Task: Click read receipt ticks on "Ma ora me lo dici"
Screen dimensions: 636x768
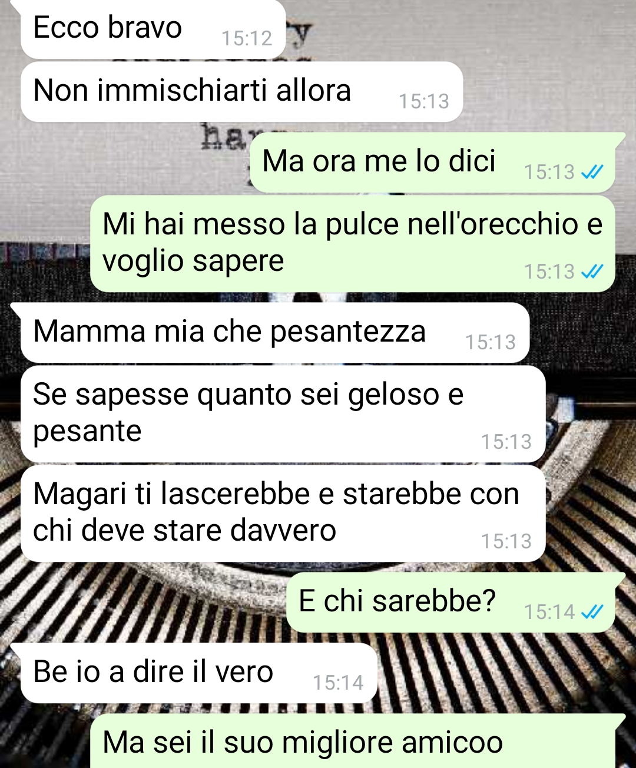Action: tap(592, 172)
